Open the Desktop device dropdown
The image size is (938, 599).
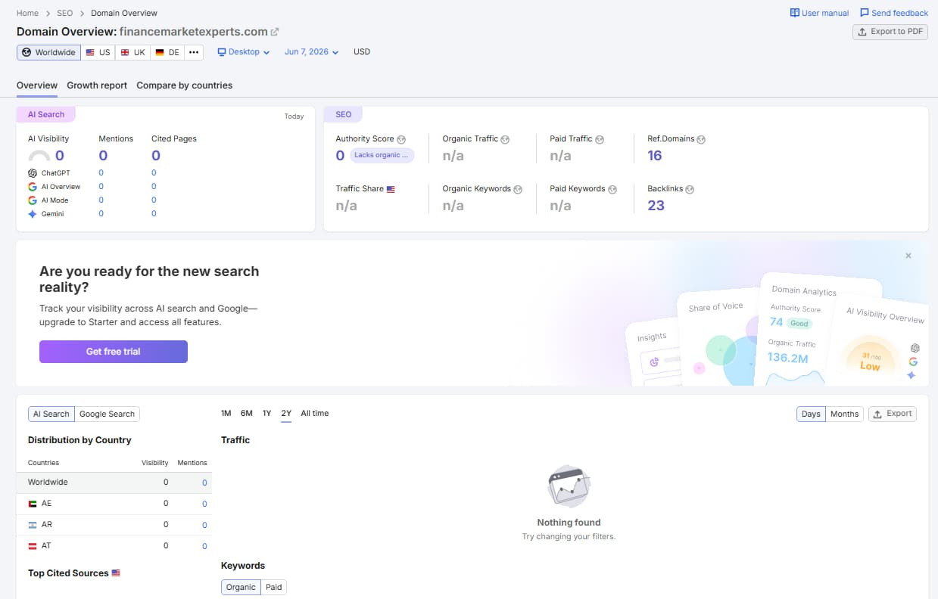click(244, 52)
